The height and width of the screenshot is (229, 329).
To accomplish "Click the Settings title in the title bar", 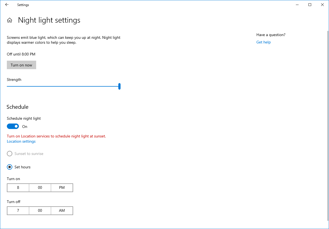I will (23, 5).
